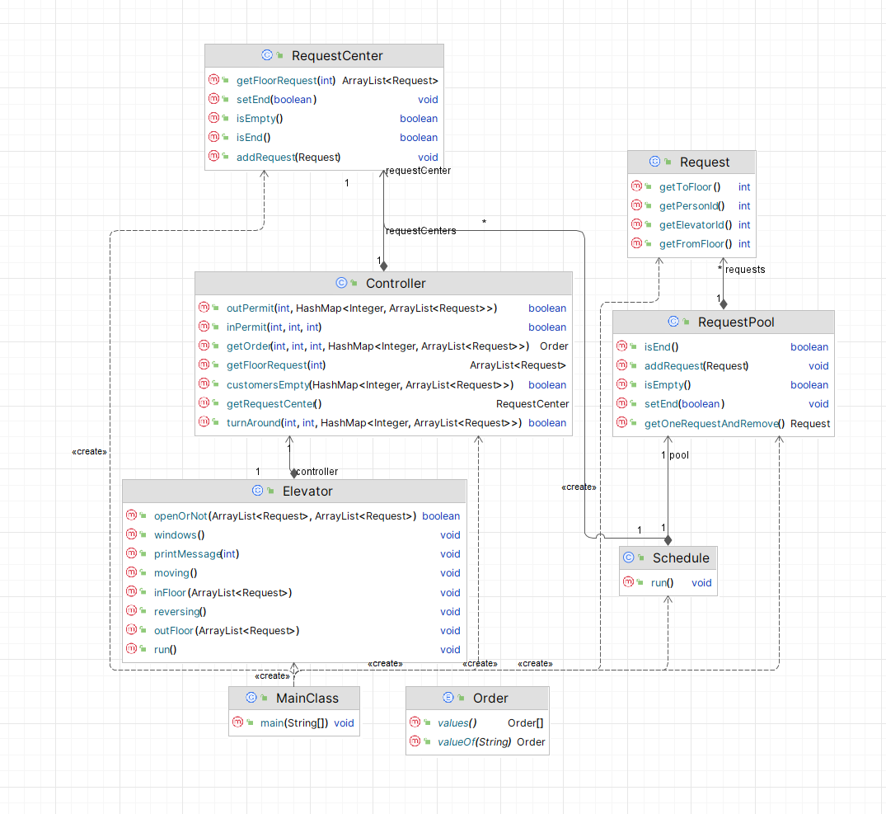Click the method icon beside valueOf(String)
The width and height of the screenshot is (886, 814).
coord(415,741)
